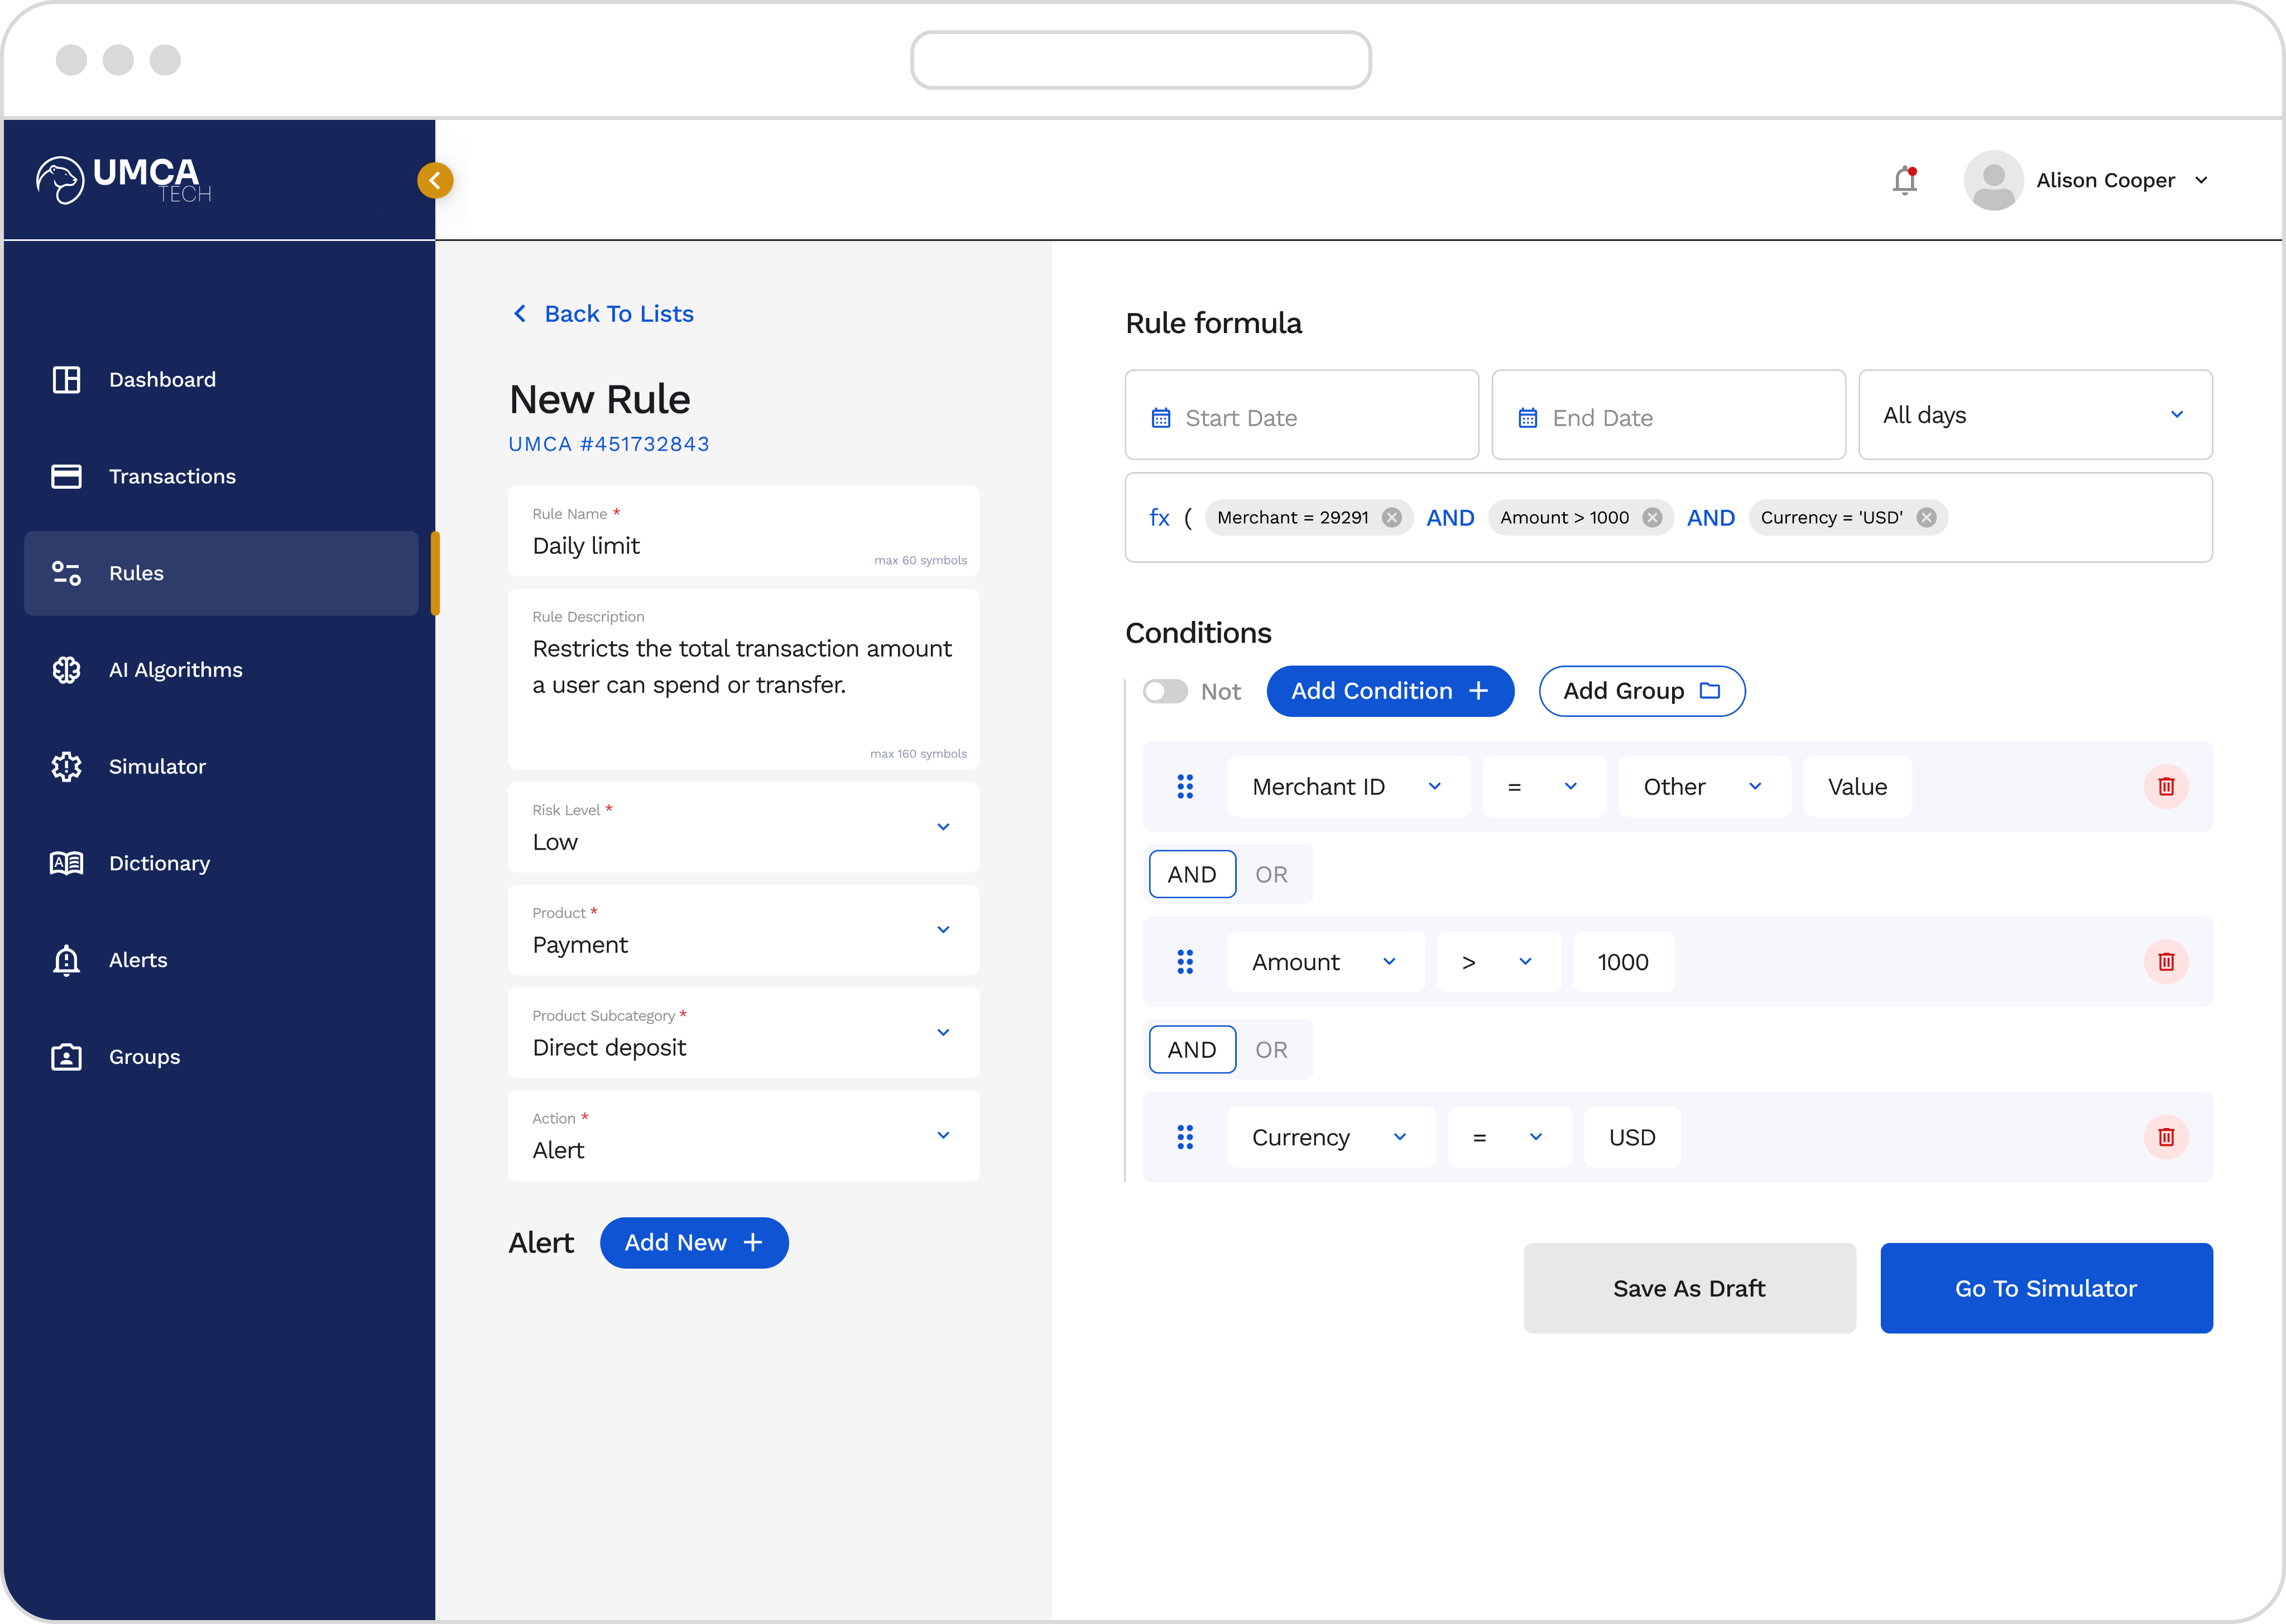Viewport: 2286px width, 1624px height.
Task: Collapse the sidebar with the orange arrow
Action: tap(435, 181)
